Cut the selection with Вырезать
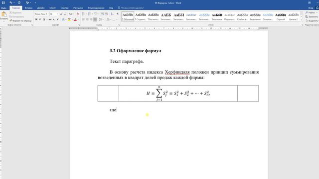 click(15, 12)
